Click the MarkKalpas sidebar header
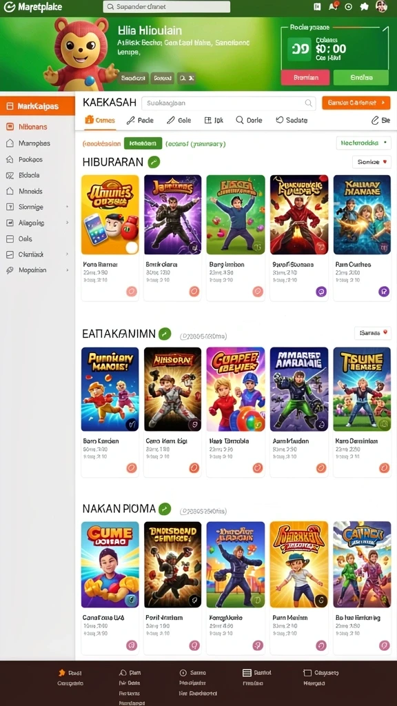 point(37,107)
